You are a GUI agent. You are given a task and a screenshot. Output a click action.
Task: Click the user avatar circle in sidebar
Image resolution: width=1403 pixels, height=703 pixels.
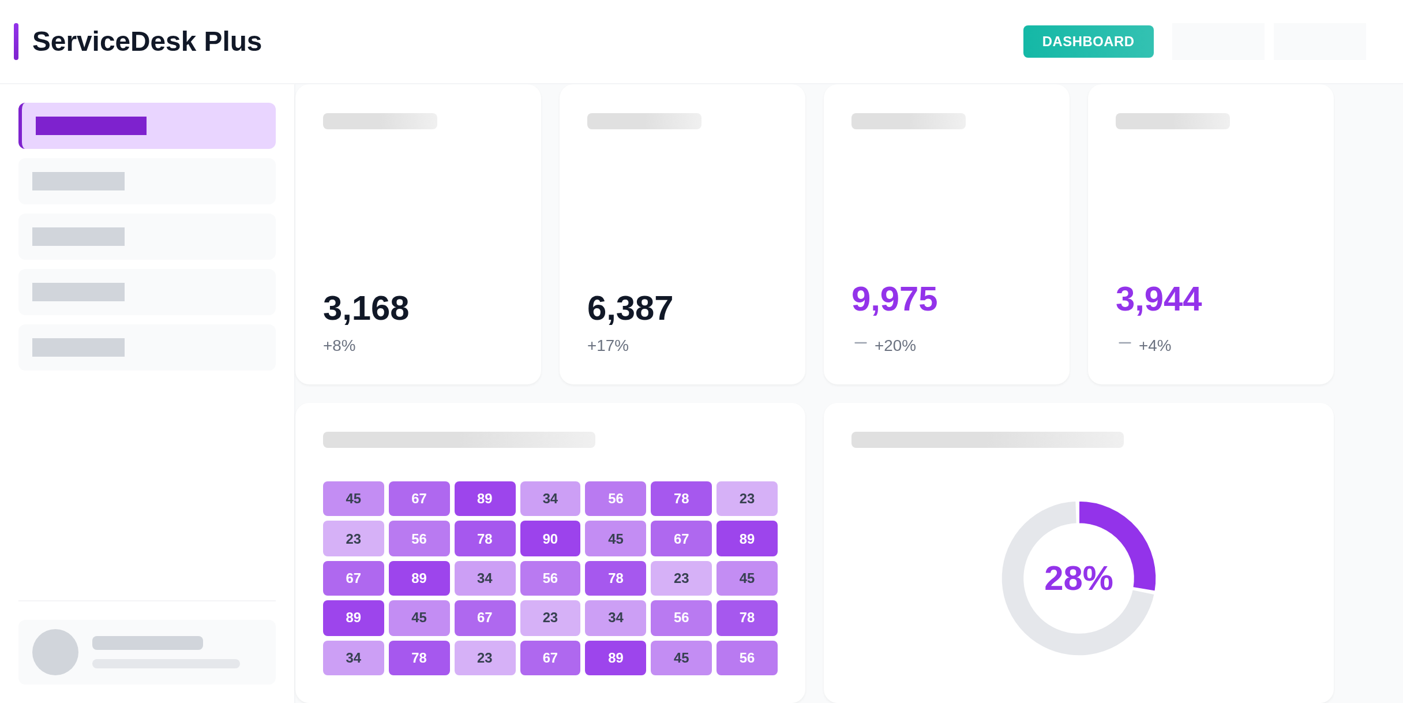pyautogui.click(x=55, y=652)
